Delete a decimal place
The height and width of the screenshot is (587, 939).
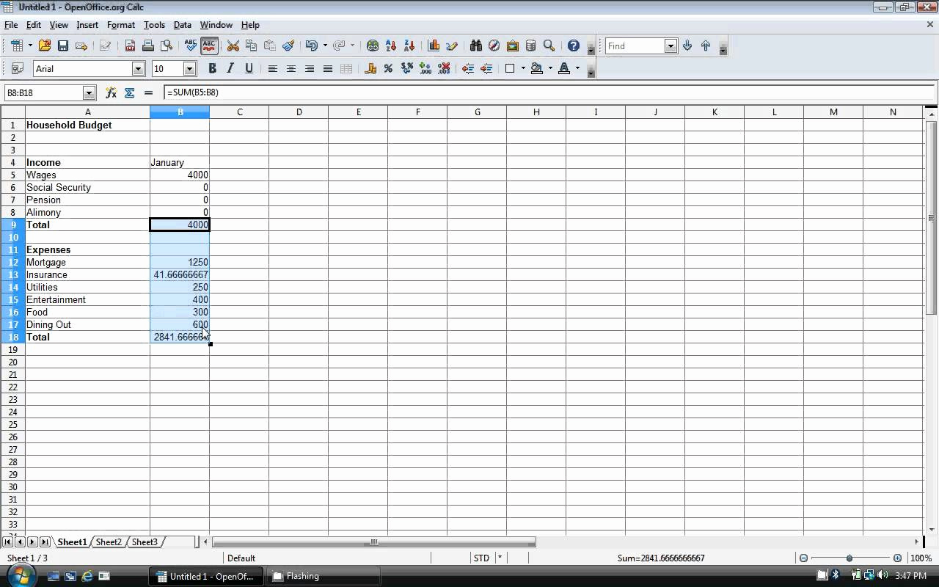[x=444, y=68]
